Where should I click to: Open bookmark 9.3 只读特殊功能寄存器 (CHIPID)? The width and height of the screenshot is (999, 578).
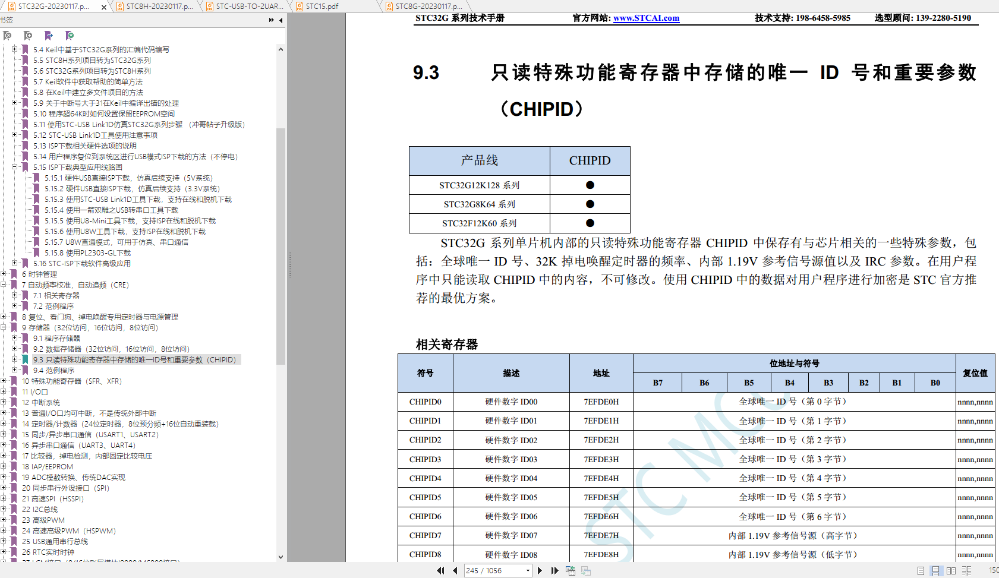pyautogui.click(x=135, y=359)
